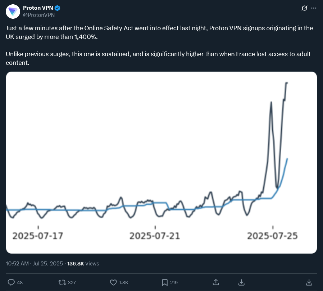The image size is (323, 291).
Task: Bookmark the tweet with the bookmark icon
Action: [x=165, y=282]
